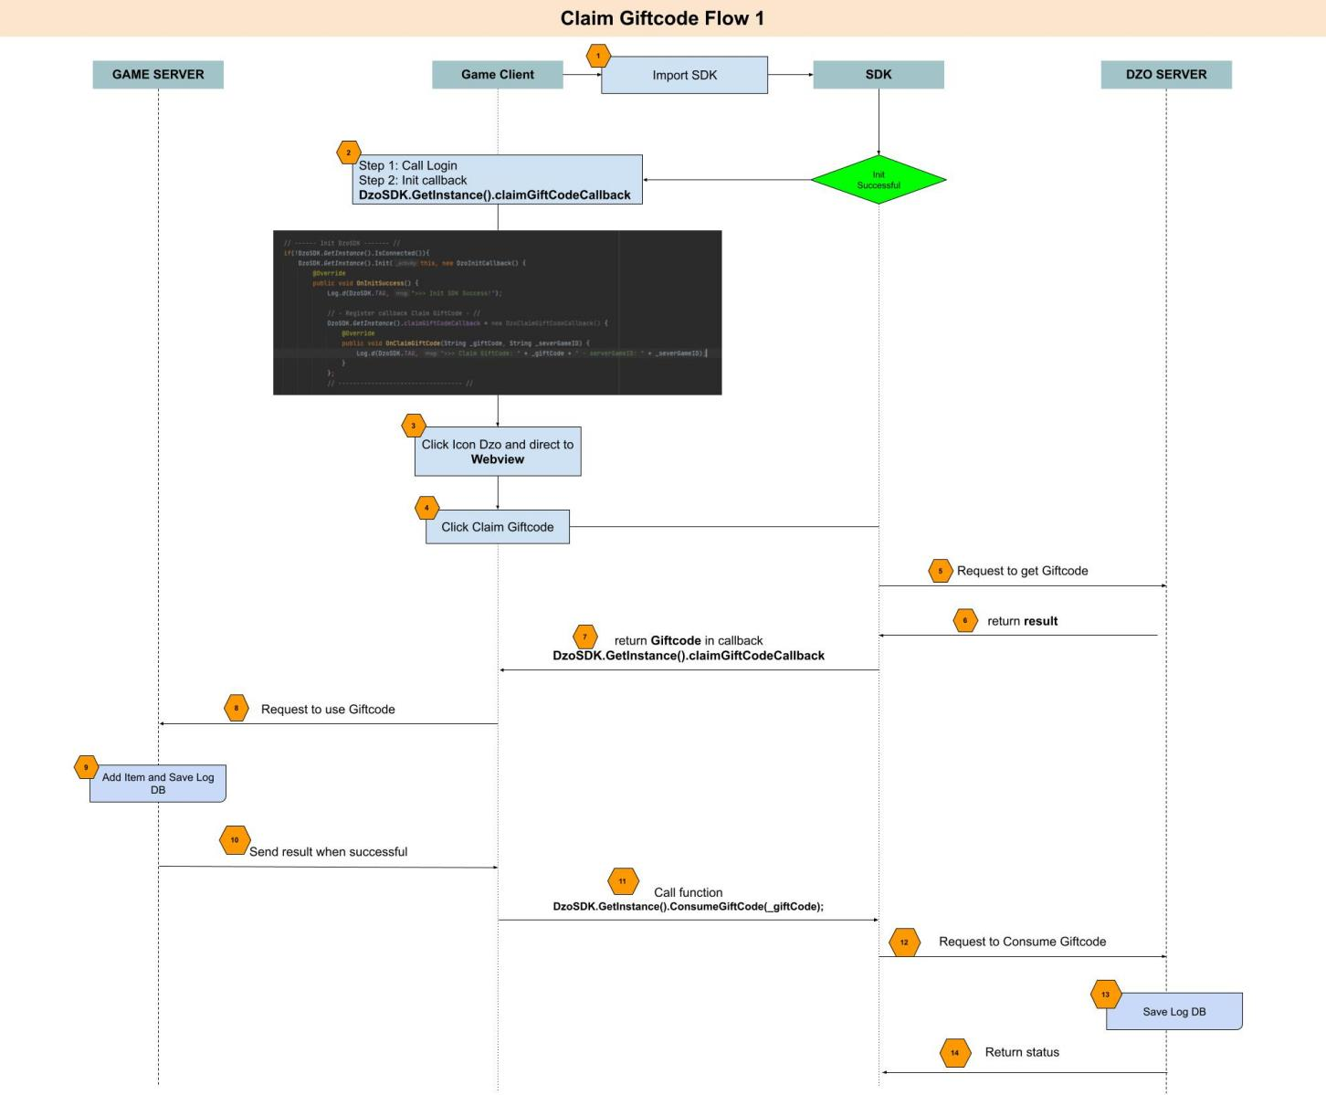The width and height of the screenshot is (1326, 1095).
Task: Select the green Init Successful diamond
Action: [x=879, y=180]
